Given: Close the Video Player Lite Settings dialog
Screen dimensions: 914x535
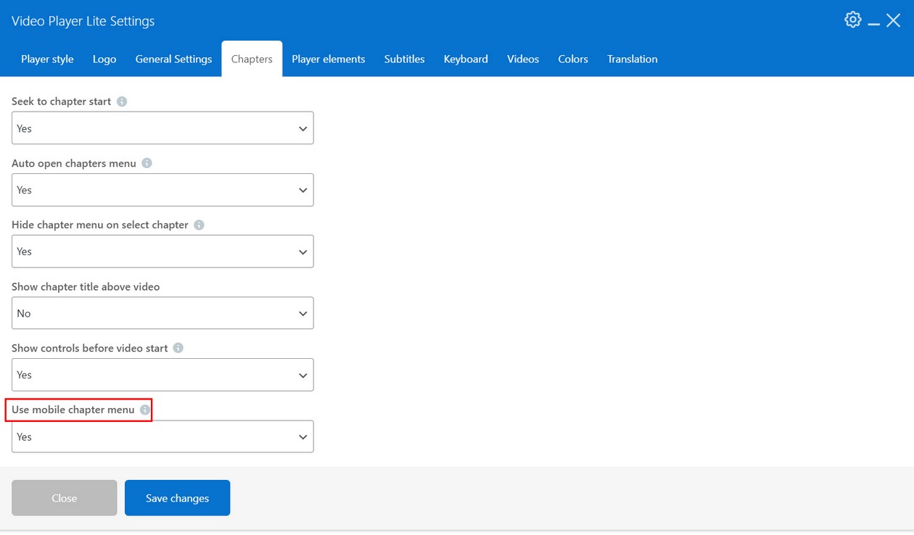Looking at the screenshot, I should click(894, 21).
